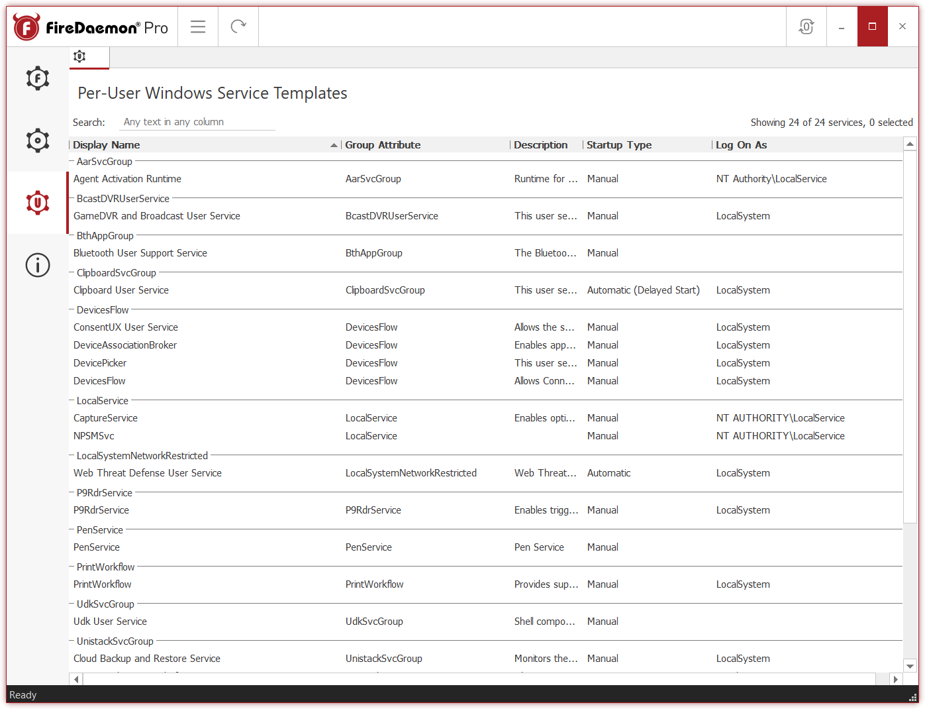Collapse the LocalService group
This screenshot has height=709, width=925.
[72, 400]
